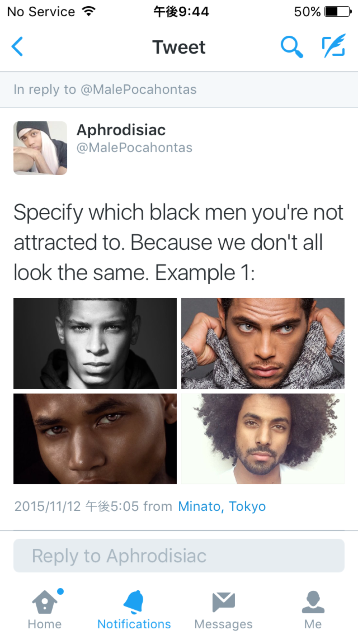The height and width of the screenshot is (635, 358).
Task: Open the @MalePocahontas handle under Aphrodisiac
Action: pos(134,148)
